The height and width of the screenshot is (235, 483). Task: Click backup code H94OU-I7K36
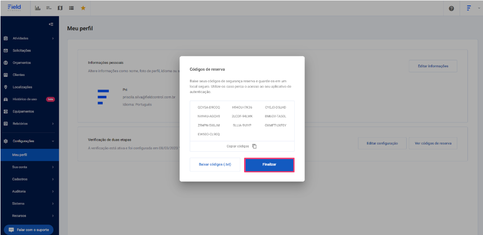tap(242, 108)
